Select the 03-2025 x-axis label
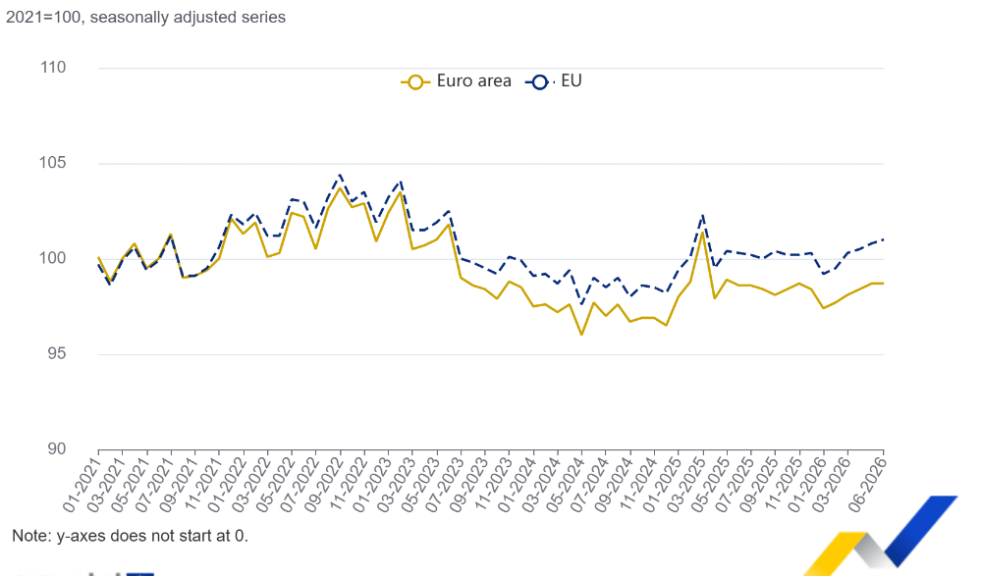The image size is (982, 576). [686, 484]
